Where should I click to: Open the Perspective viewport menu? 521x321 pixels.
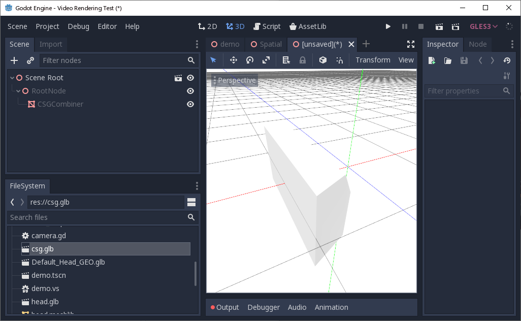[237, 80]
